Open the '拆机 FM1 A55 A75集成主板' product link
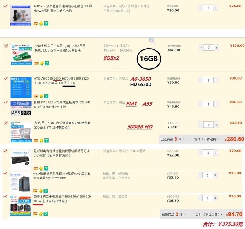The image size is (245, 229). pos(62,104)
